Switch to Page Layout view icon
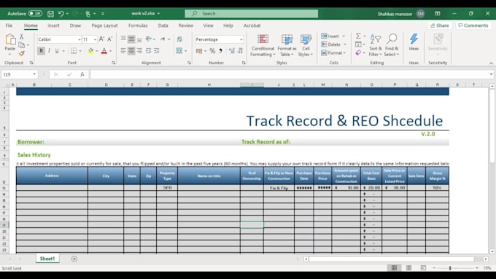Image resolution: width=496 pixels, height=279 pixels. pyautogui.click(x=408, y=268)
